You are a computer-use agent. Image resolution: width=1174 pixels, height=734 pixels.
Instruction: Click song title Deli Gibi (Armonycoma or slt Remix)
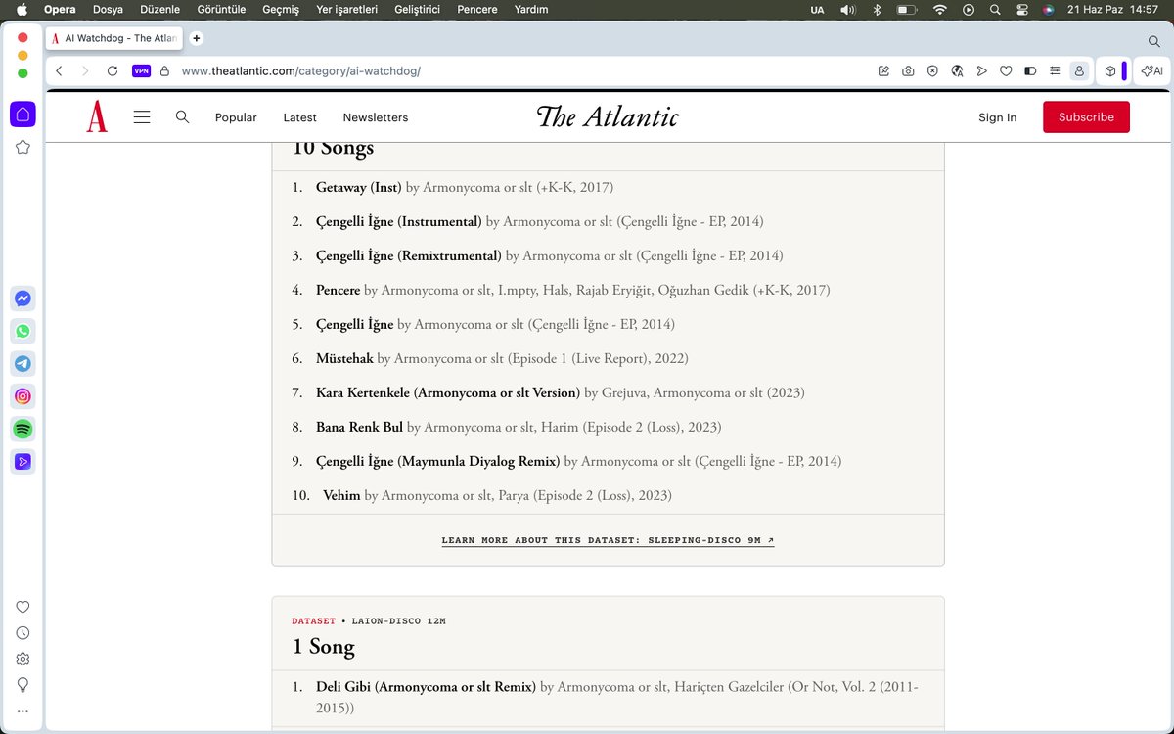(426, 686)
